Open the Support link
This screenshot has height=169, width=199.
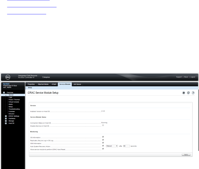click(179, 77)
